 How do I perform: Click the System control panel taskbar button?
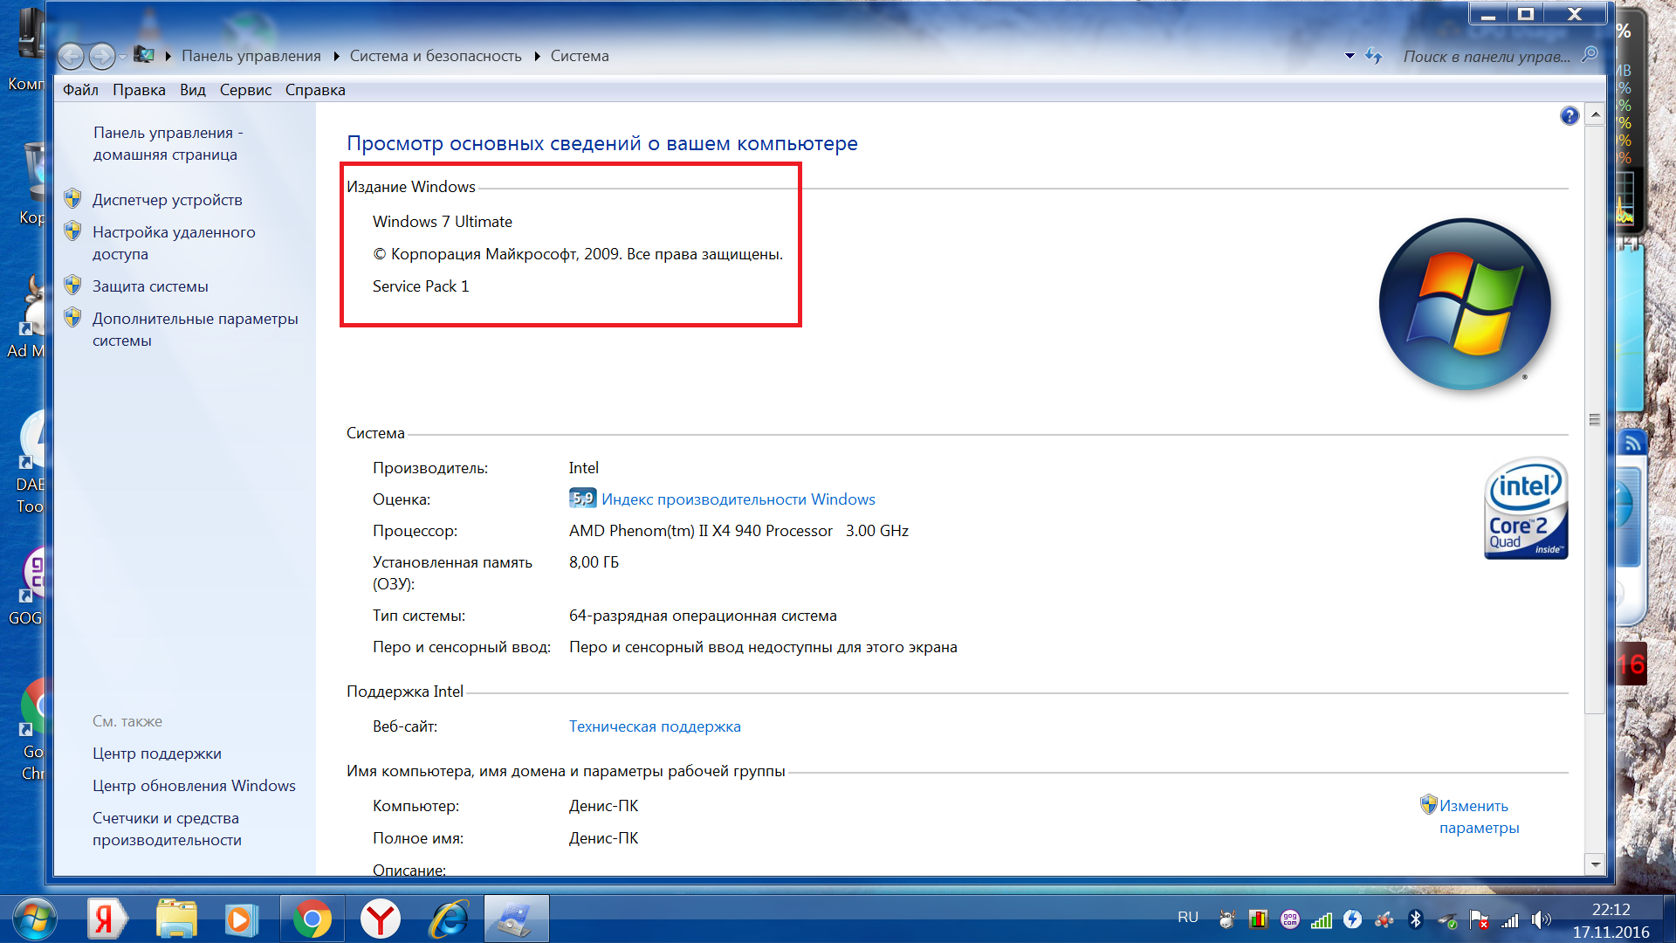coord(516,919)
